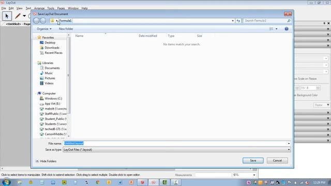Open the Students network drive
Screen dimensions: 331x186
(x=55, y=124)
